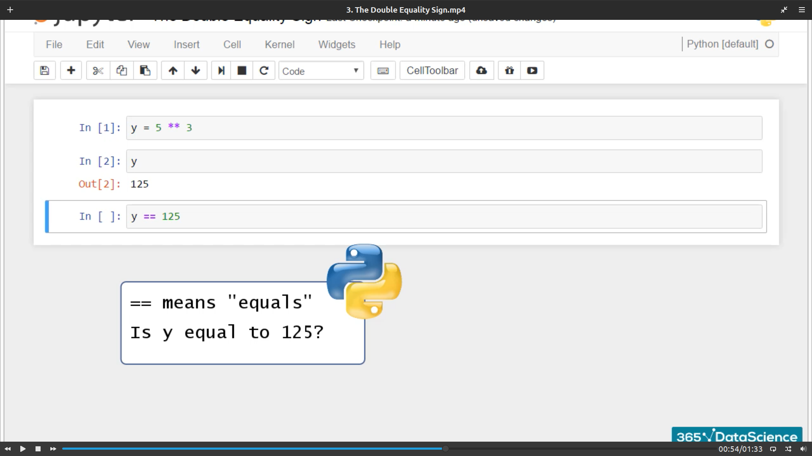Toggle mute volume speaker icon

pos(803,449)
